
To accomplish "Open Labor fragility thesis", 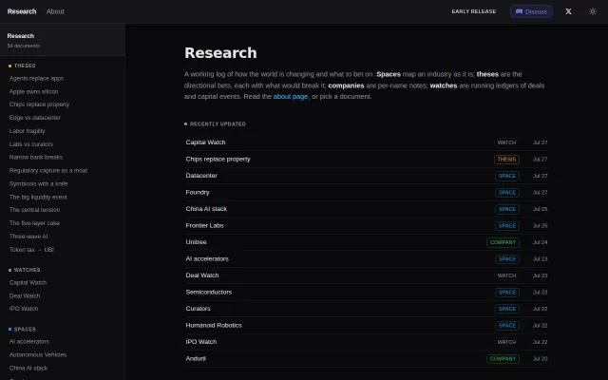I will [x=28, y=131].
